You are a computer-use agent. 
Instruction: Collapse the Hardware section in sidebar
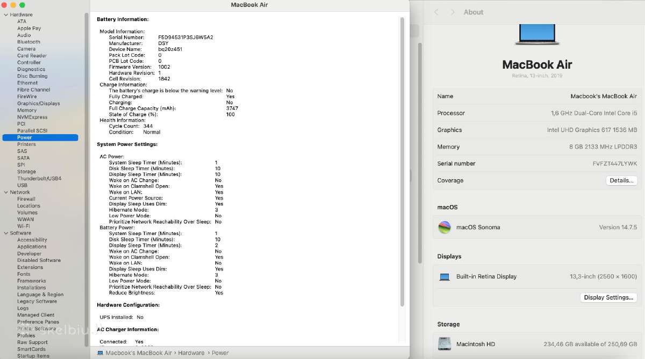(x=6, y=15)
